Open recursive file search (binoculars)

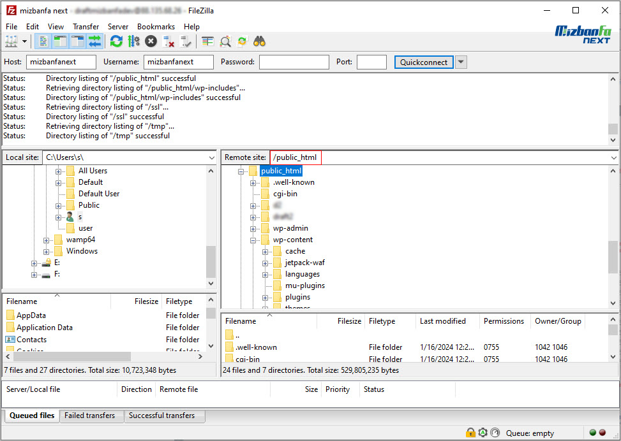pyautogui.click(x=259, y=41)
